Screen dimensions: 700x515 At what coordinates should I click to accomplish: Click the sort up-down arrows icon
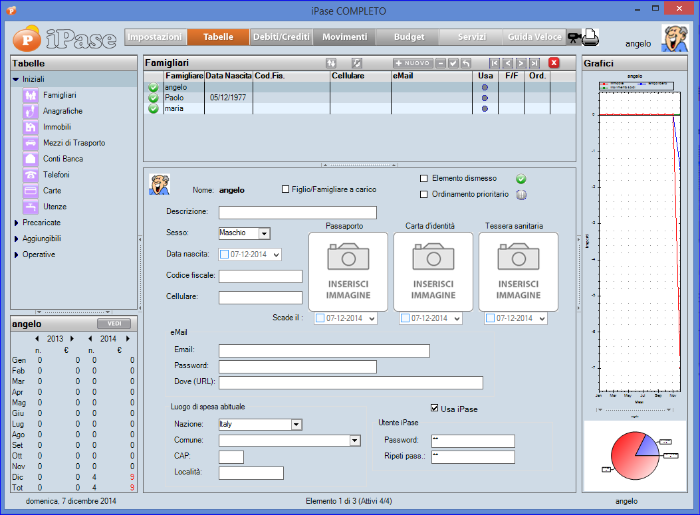click(331, 63)
